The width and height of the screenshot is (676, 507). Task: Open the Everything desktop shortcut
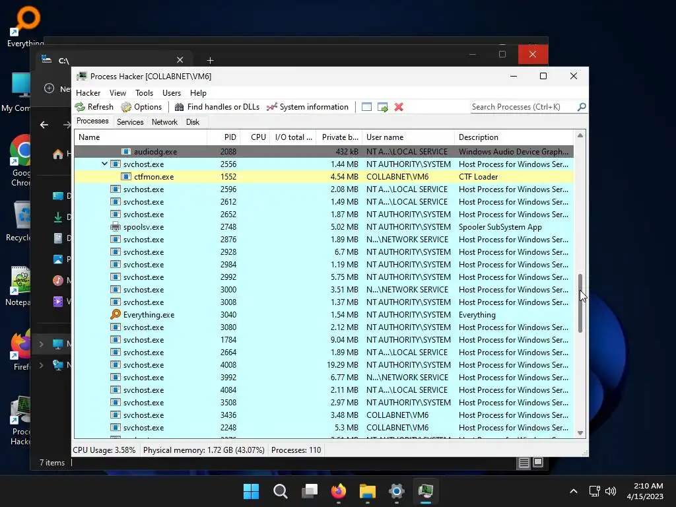coord(24,26)
